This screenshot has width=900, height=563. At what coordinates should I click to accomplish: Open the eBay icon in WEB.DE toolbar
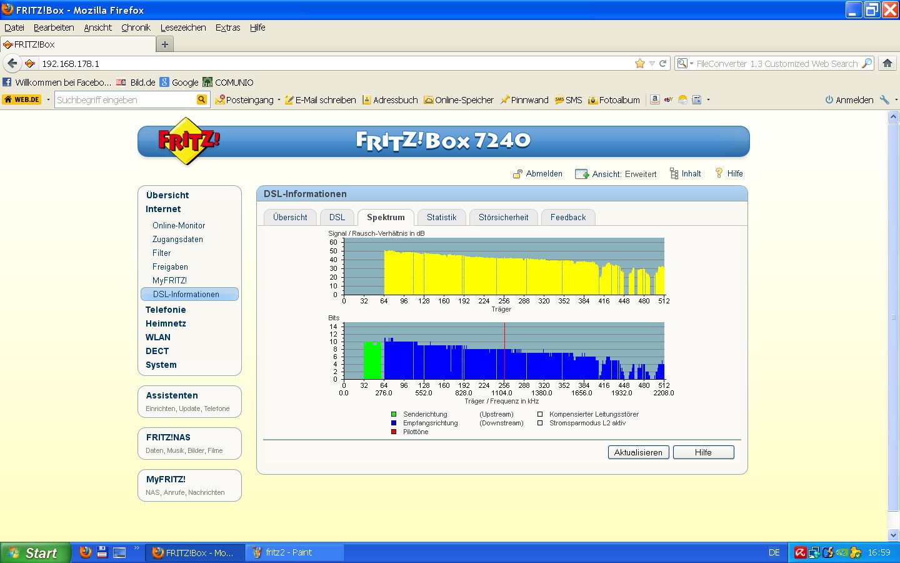coord(669,99)
